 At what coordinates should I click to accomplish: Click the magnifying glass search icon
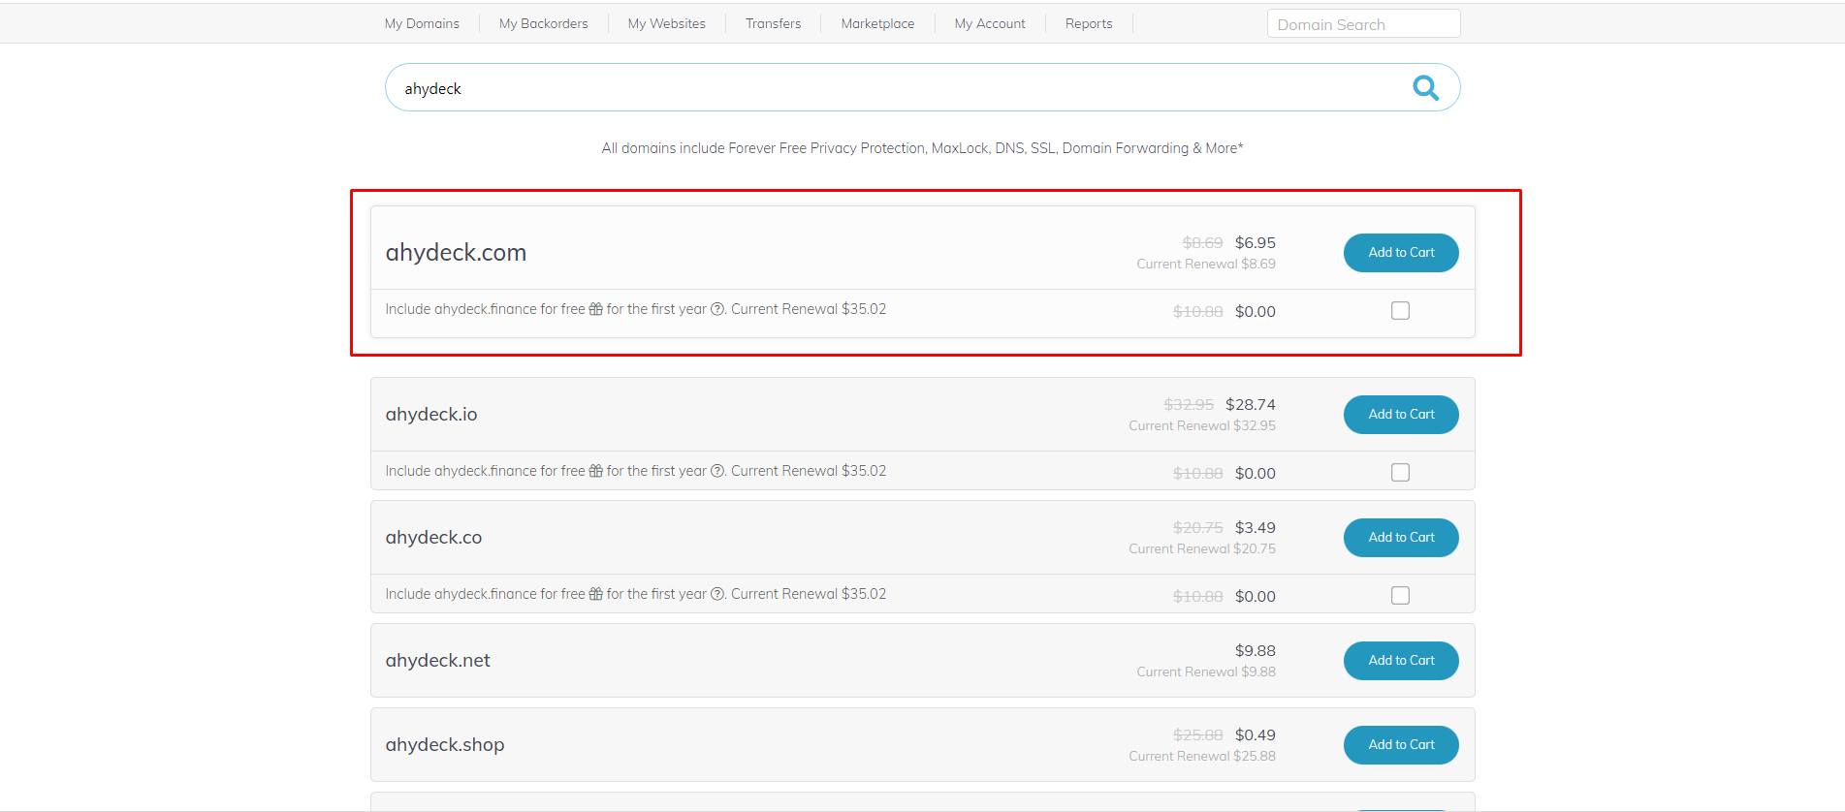[1424, 88]
